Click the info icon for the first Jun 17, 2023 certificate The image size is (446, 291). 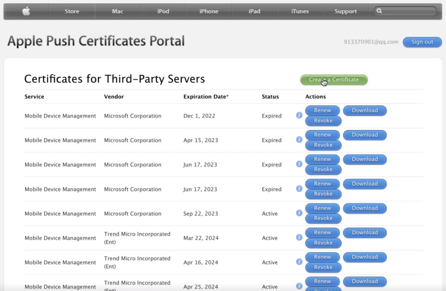(299, 164)
